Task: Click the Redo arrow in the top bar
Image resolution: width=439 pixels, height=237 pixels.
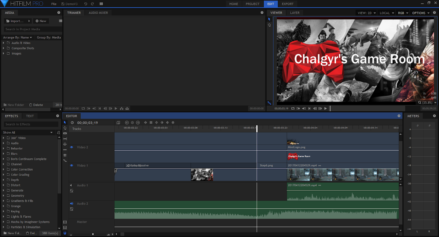Action: pyautogui.click(x=92, y=4)
